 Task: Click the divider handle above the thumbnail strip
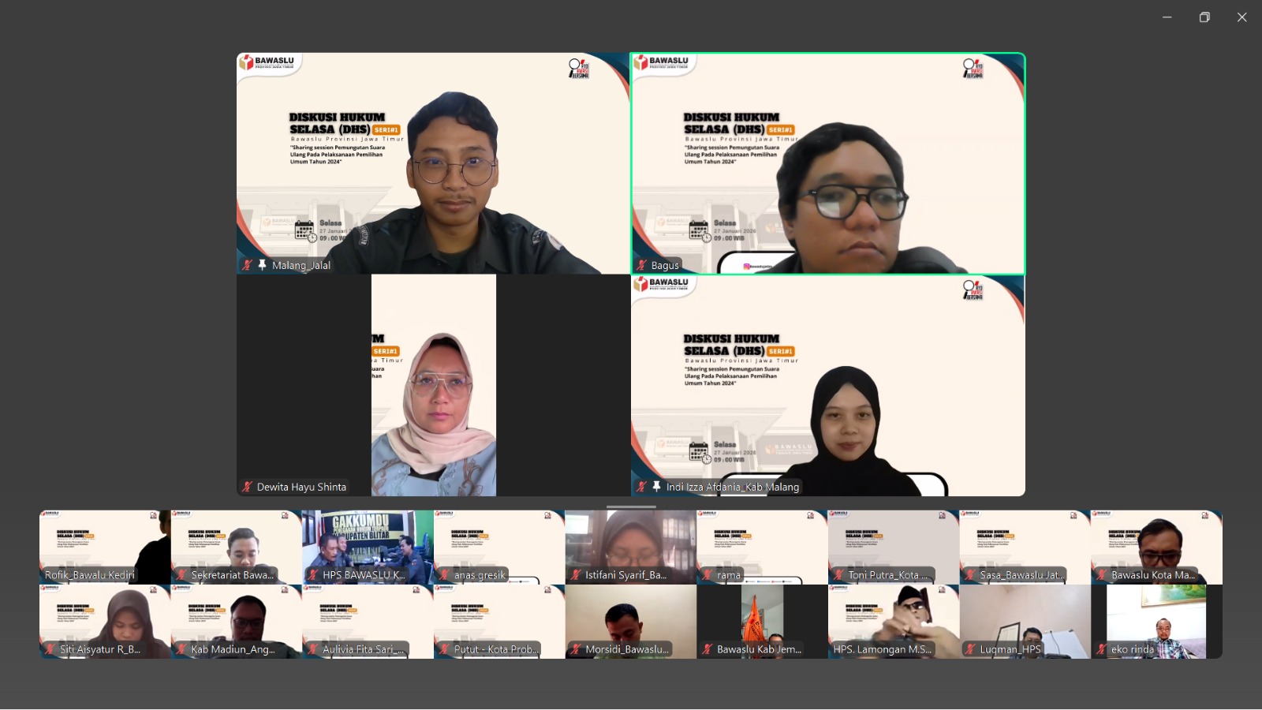click(631, 506)
